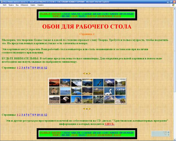Open ПРОПОВЕДИ in the bottom navigation bar
Screen dimensions: 176x141
click(x=126, y=133)
